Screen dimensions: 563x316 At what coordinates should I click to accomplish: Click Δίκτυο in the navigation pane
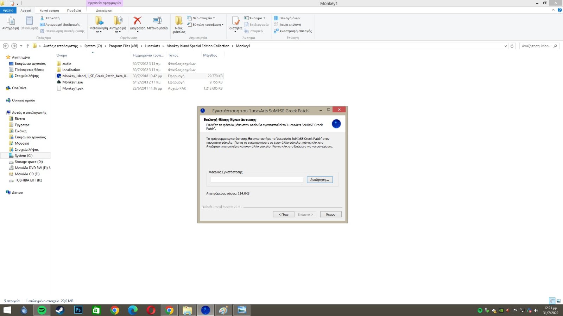click(17, 192)
